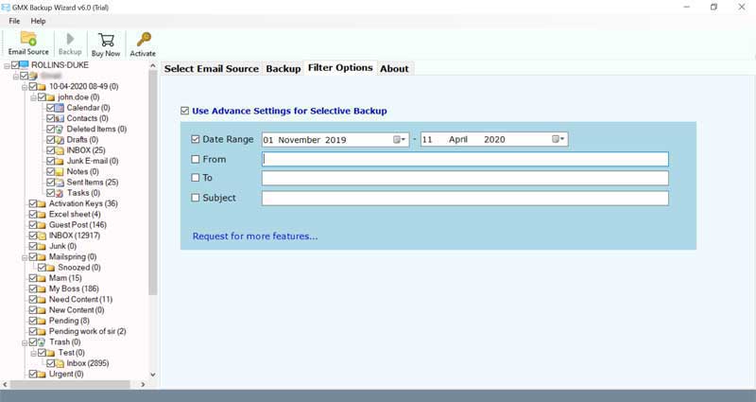756x402 pixels.
Task: Click the Buy Now cart icon
Action: click(106, 40)
